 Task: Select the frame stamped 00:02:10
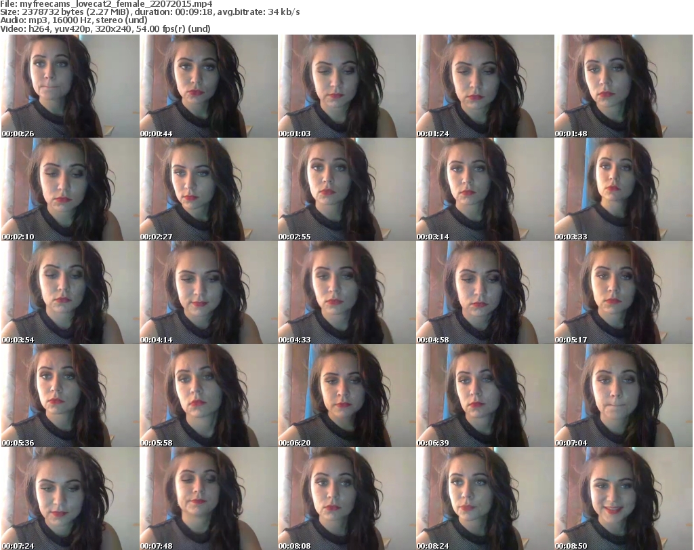(x=70, y=189)
